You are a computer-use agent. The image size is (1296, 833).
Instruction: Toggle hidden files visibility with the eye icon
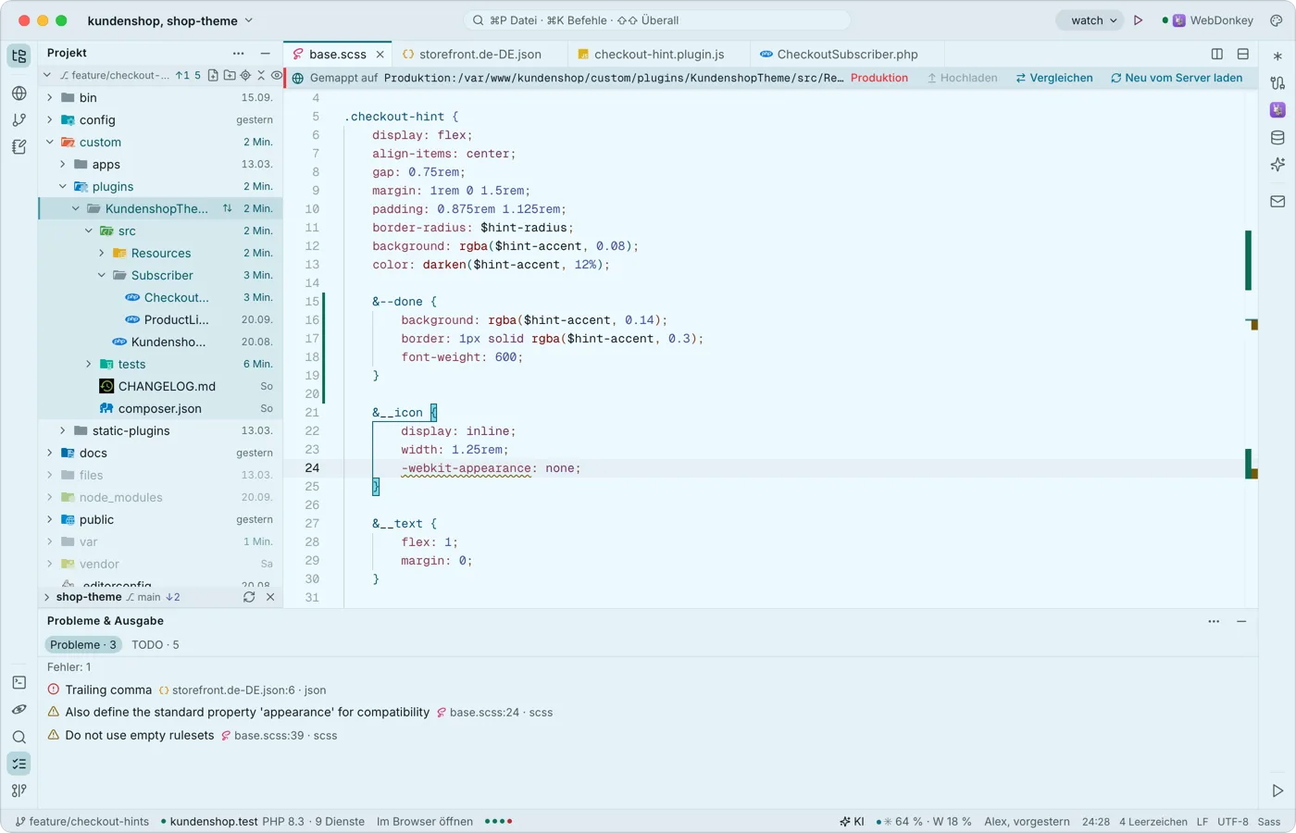tap(276, 76)
